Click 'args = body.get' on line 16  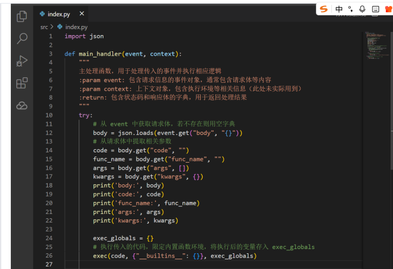[x=141, y=168]
